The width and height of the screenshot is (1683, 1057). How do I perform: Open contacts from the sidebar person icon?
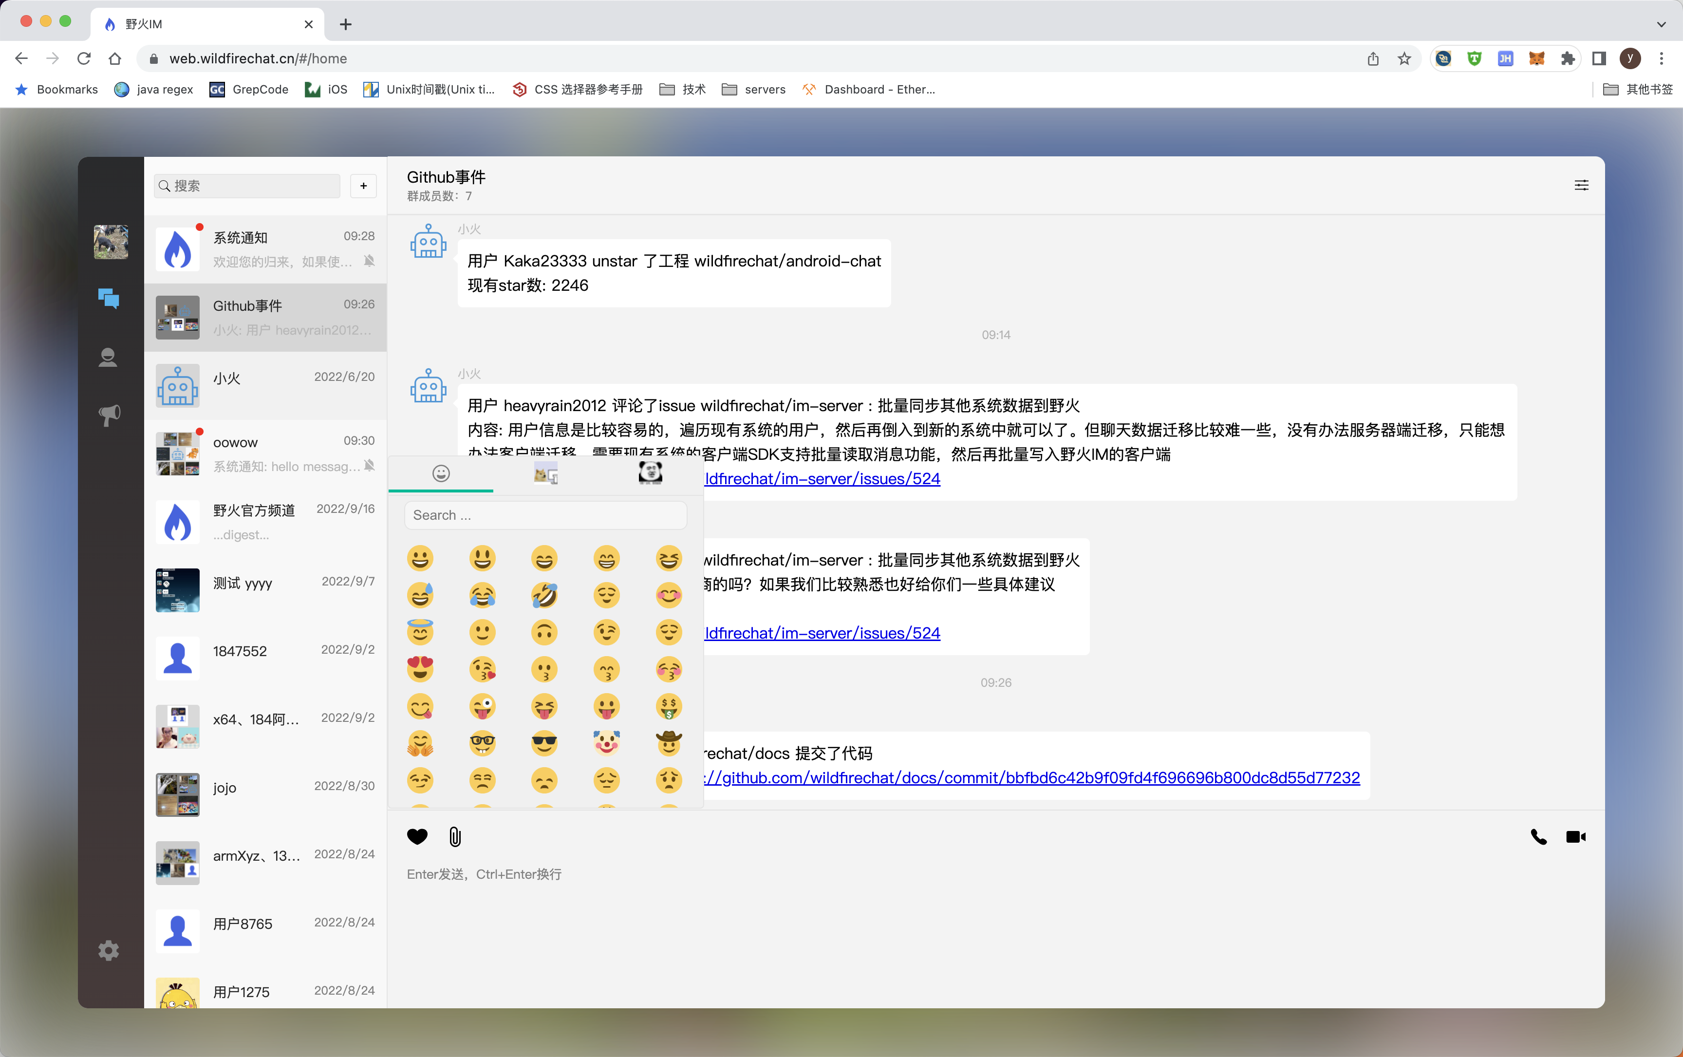point(108,357)
